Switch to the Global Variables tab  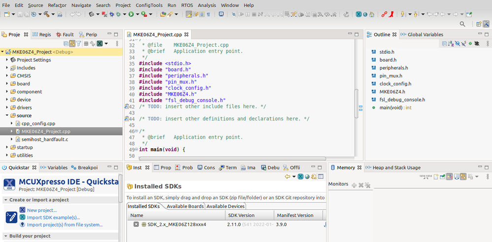pos(422,35)
